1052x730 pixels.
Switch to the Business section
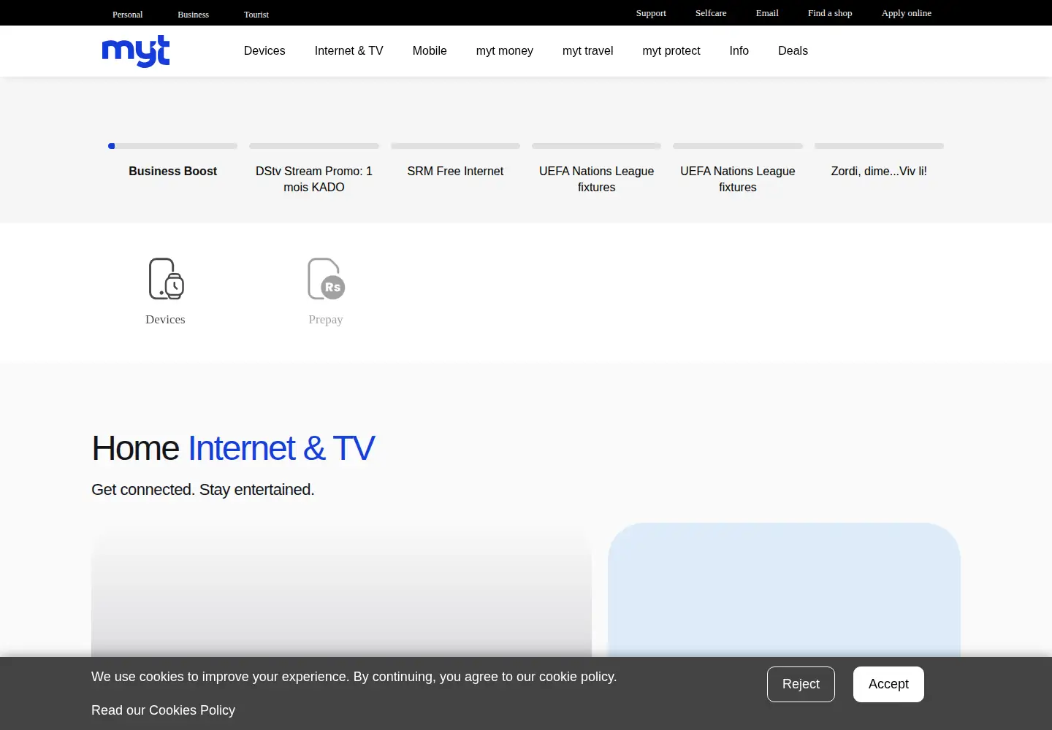click(194, 15)
